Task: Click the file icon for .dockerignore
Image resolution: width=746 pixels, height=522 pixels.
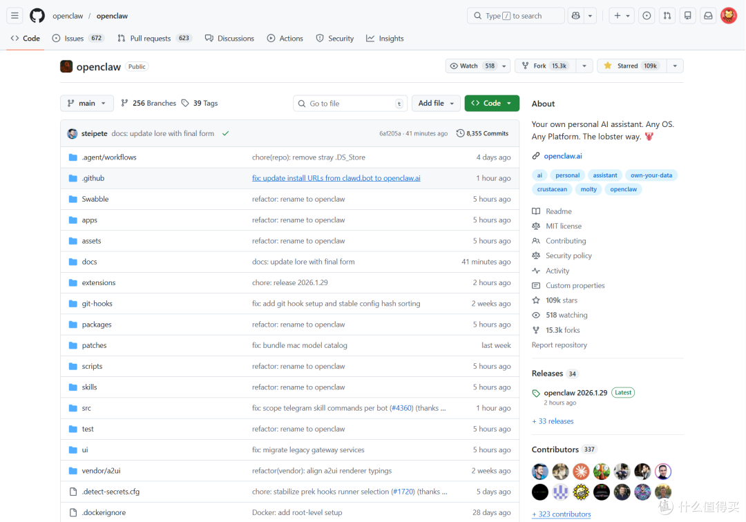Action: click(x=73, y=512)
